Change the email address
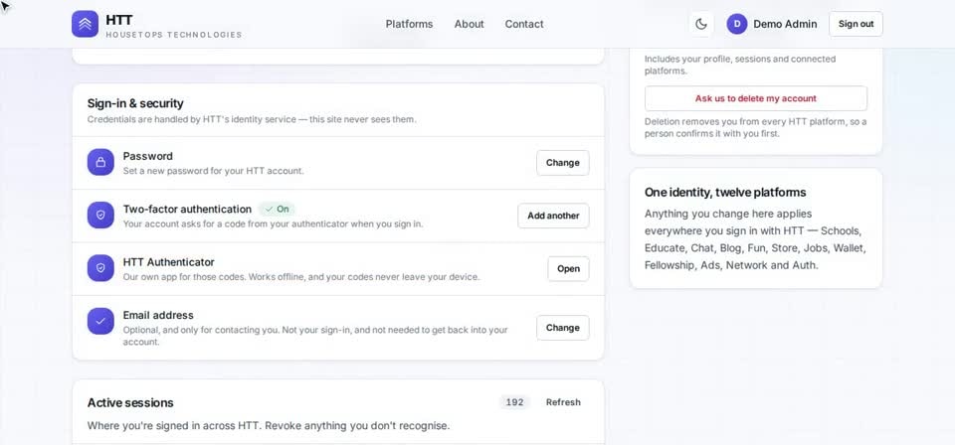 [563, 327]
